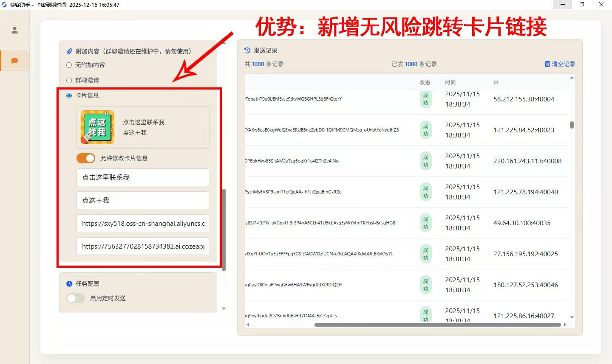The height and width of the screenshot is (364, 612).
Task: Click the records table horizontal scrollbar
Action: (438, 325)
